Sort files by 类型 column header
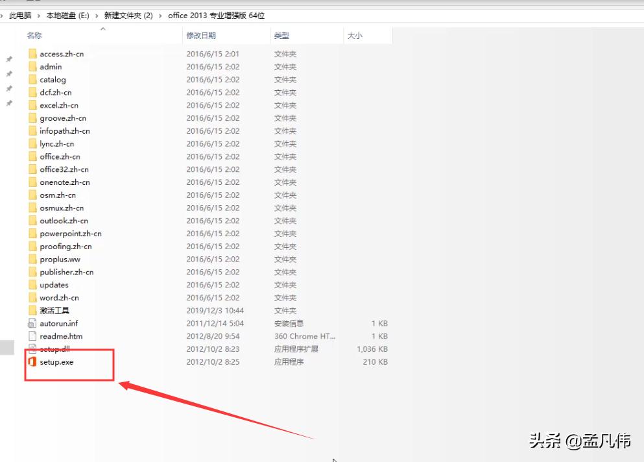The width and height of the screenshot is (644, 462). click(x=281, y=35)
